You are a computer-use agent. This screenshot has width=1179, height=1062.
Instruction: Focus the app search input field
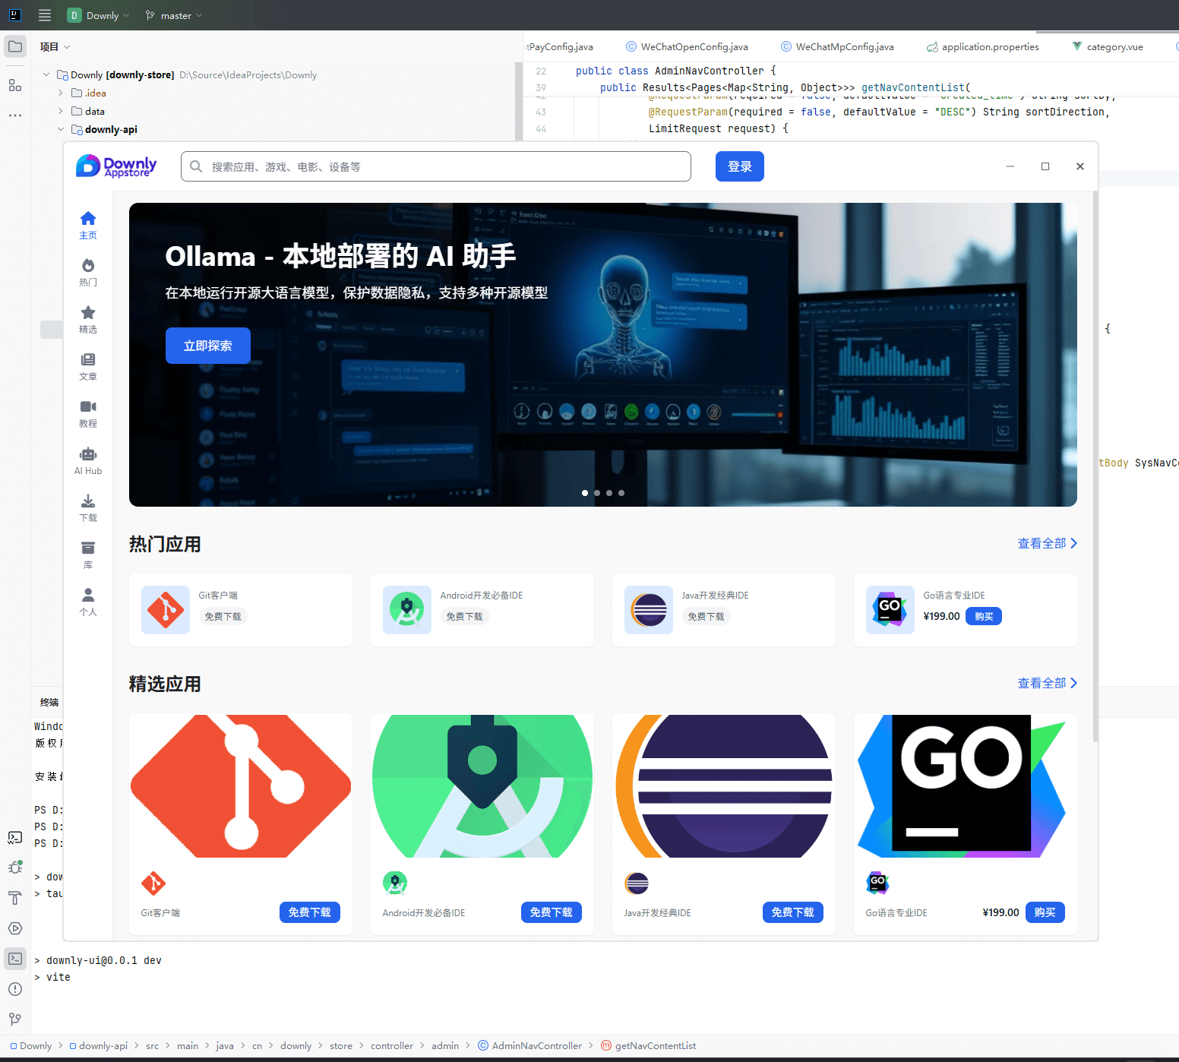click(436, 166)
